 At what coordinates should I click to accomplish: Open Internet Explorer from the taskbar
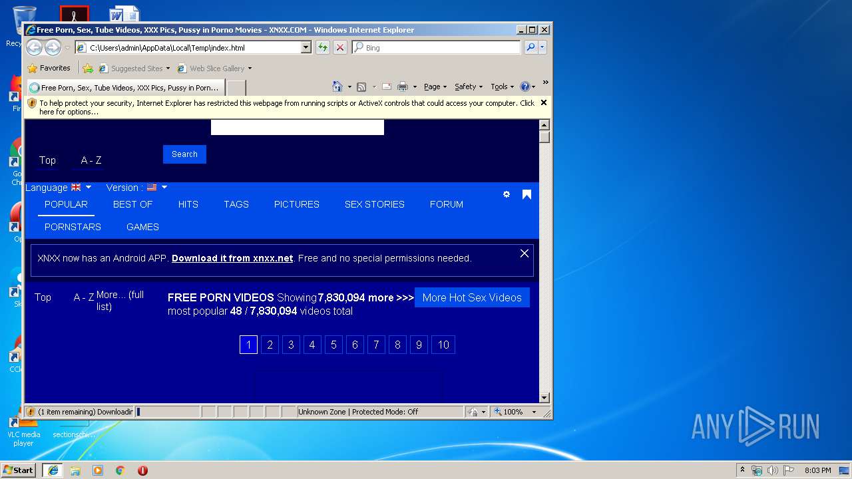pos(53,470)
